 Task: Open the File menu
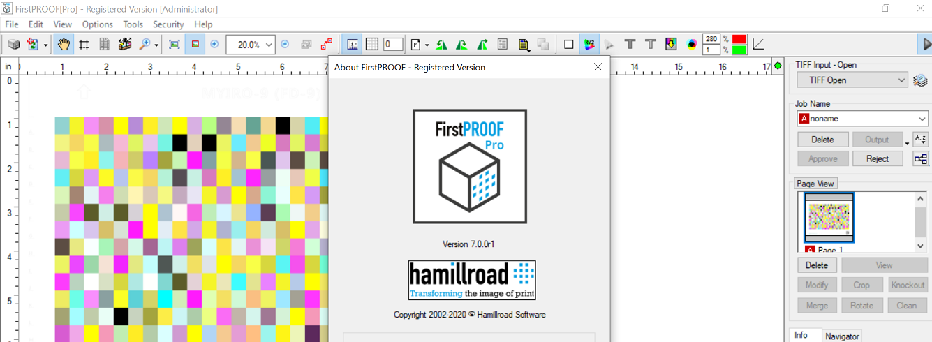[x=12, y=24]
